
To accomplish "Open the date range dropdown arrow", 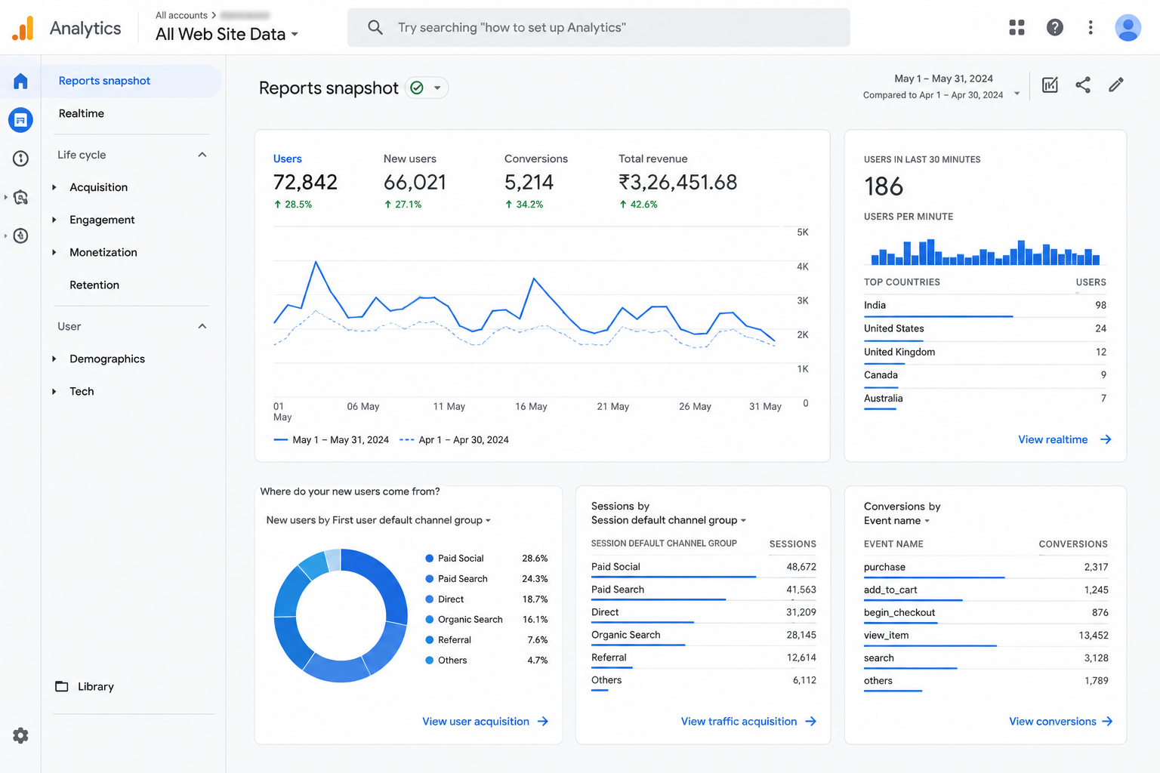I will coord(1017,94).
